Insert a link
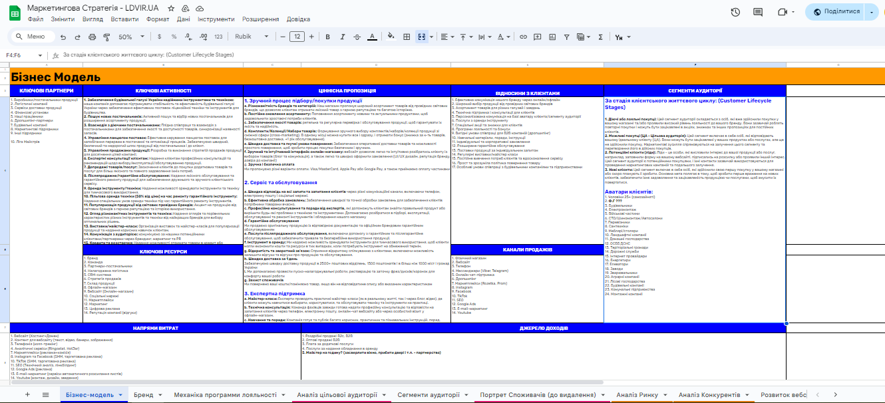Image resolution: width=885 pixels, height=403 pixels. (x=524, y=37)
